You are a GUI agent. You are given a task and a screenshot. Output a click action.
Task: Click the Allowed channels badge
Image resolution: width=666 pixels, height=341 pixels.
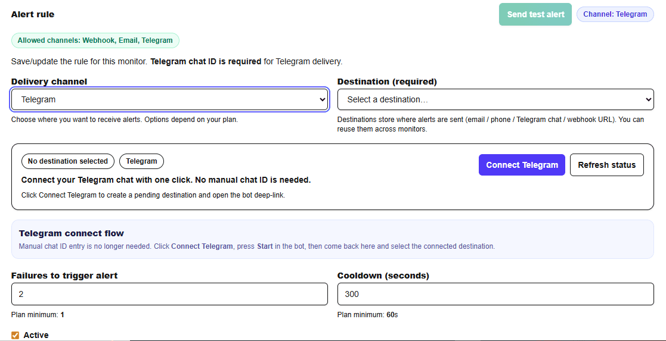(95, 40)
